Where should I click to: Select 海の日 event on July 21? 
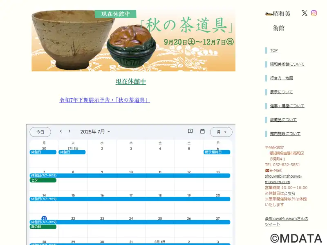pos(43,227)
